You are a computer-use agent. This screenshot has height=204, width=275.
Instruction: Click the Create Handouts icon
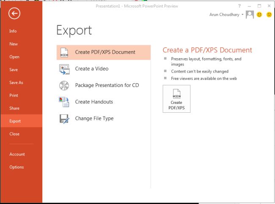(x=64, y=102)
